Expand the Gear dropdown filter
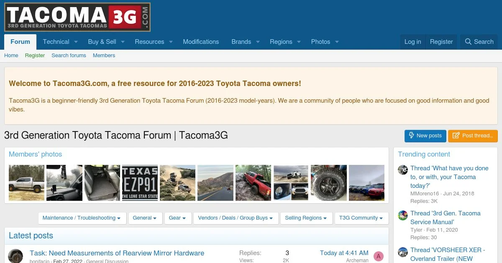The width and height of the screenshot is (502, 263). [x=178, y=218]
